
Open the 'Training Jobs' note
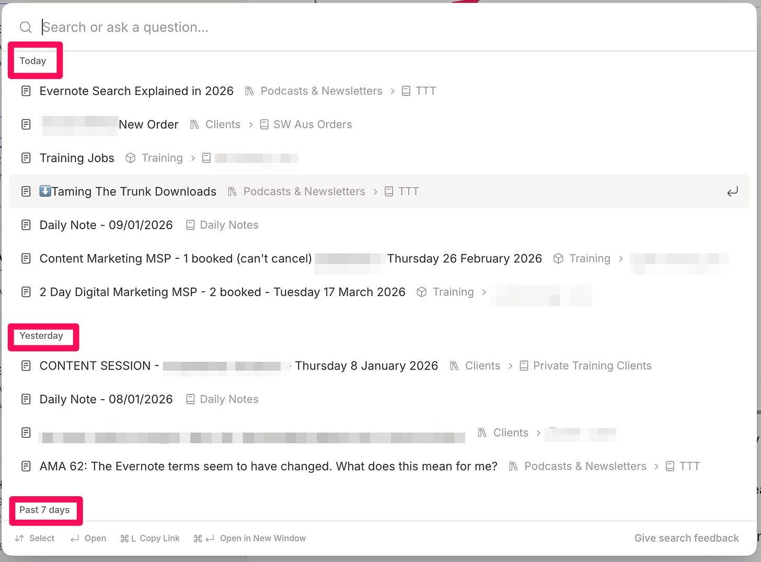(x=77, y=158)
